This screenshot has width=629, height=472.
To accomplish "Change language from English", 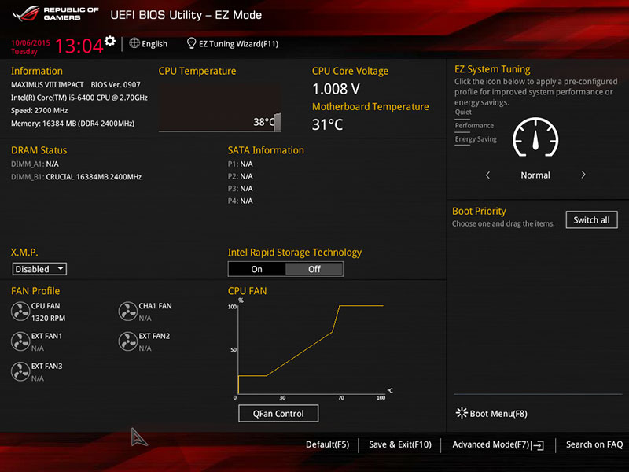I will tap(154, 44).
